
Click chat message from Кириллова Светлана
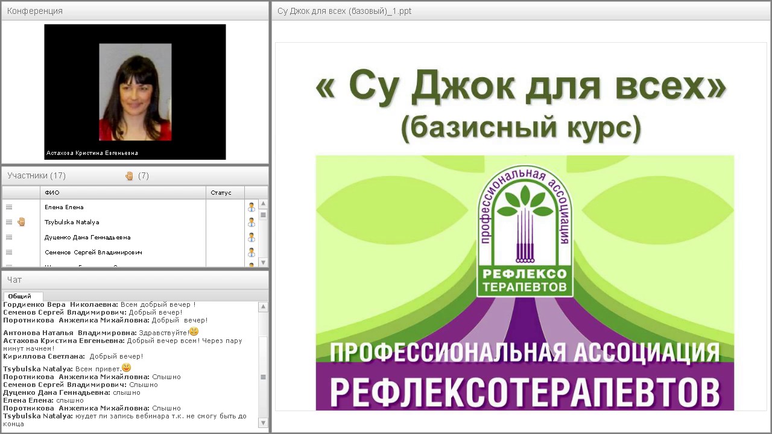[73, 356]
